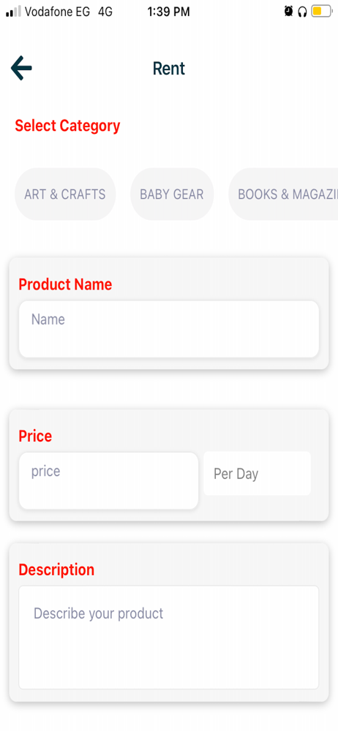Tap the red Price label
The width and height of the screenshot is (338, 731).
point(35,436)
